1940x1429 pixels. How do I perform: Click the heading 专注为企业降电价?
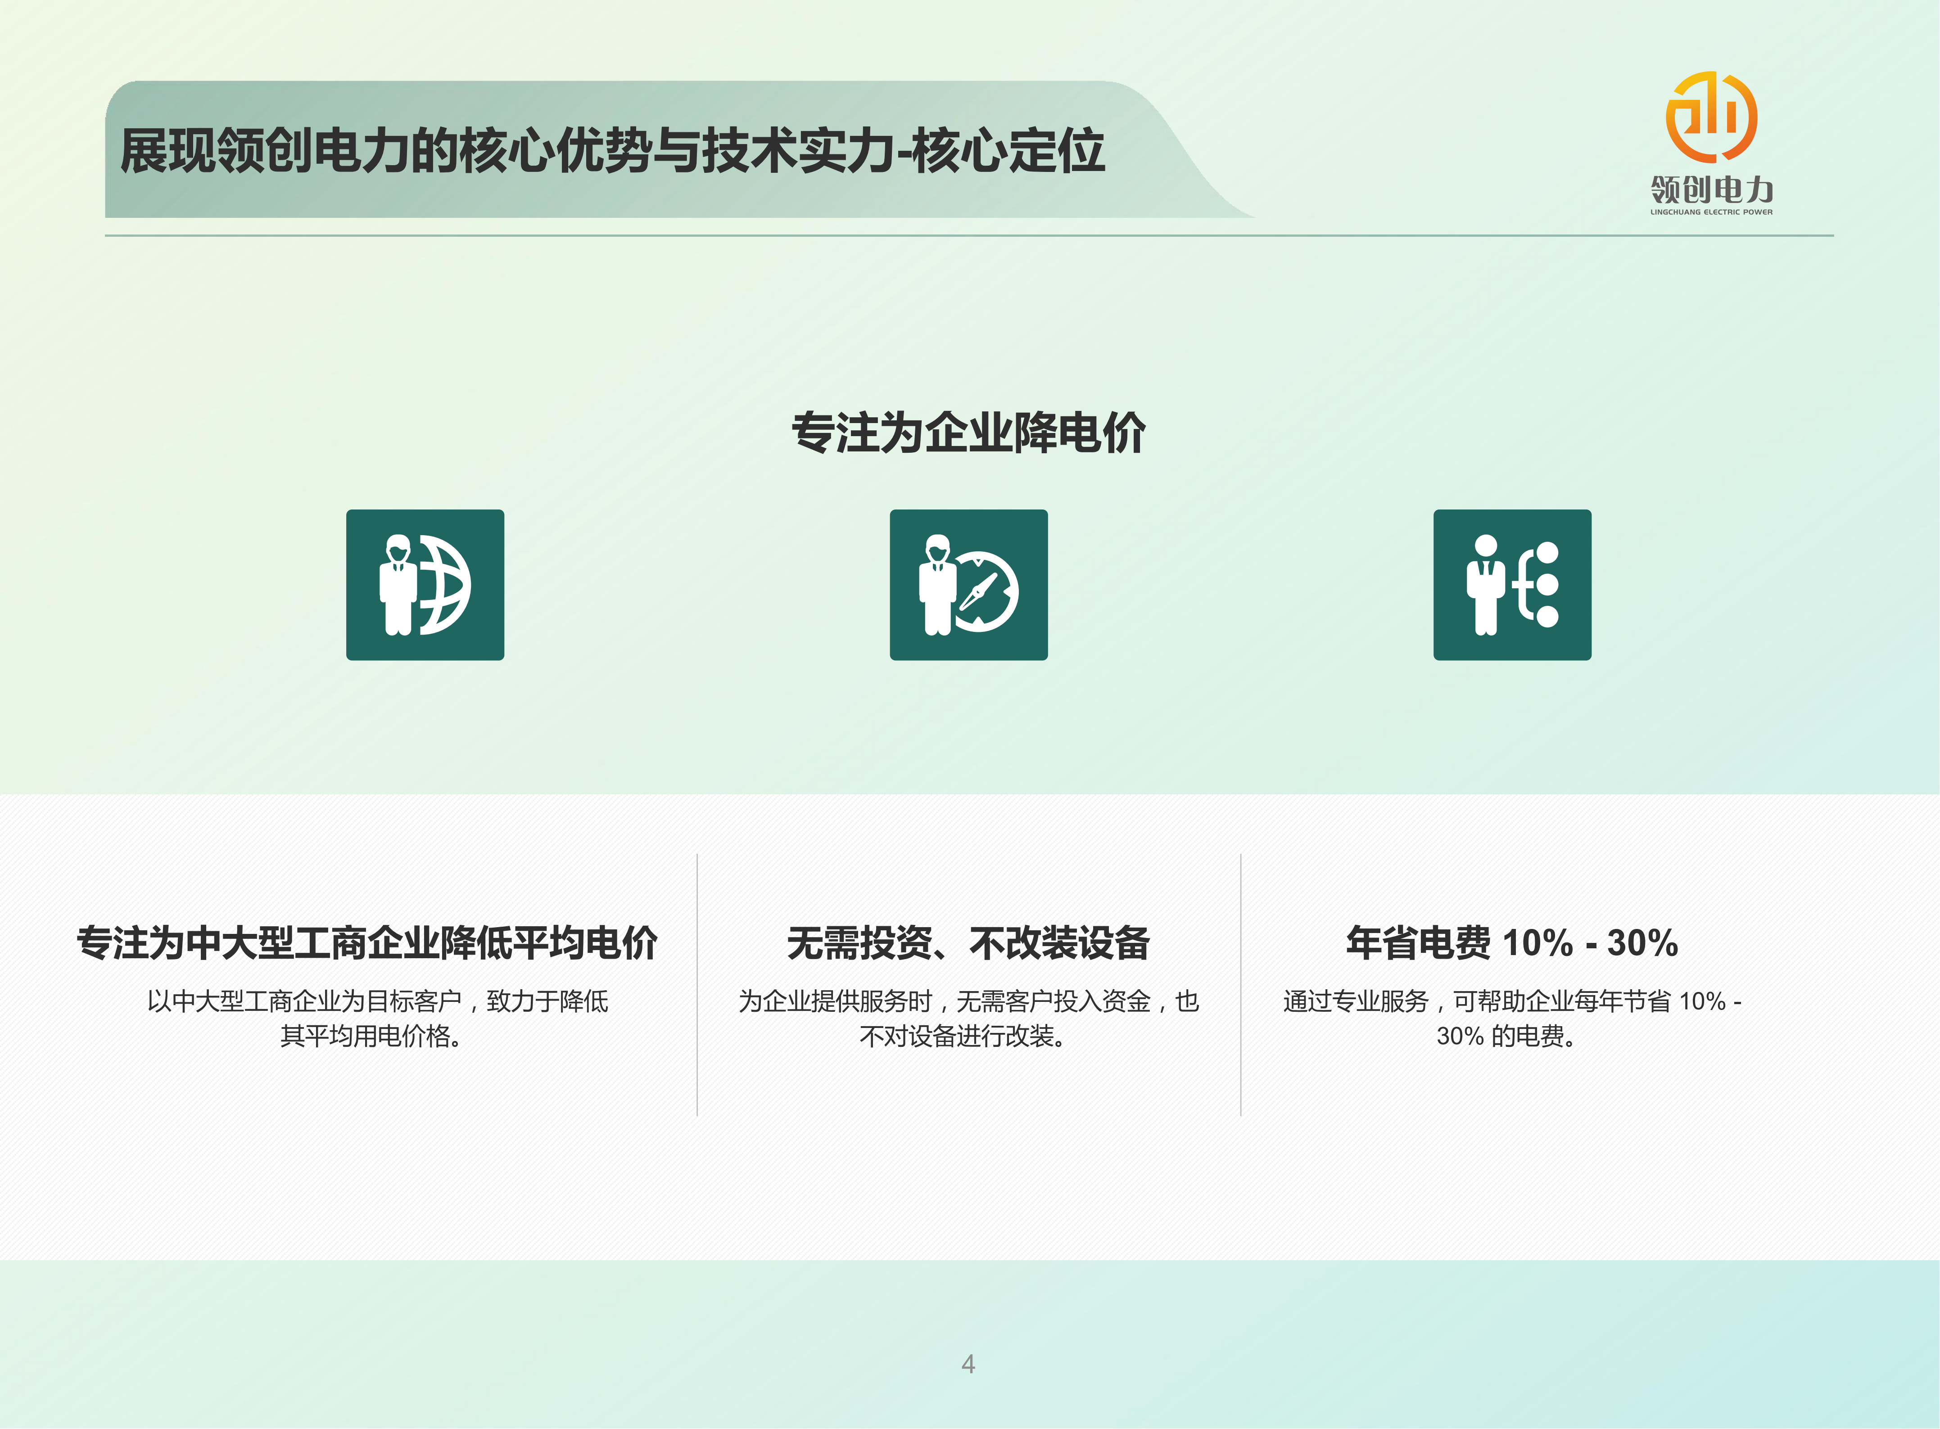pyautogui.click(x=968, y=433)
